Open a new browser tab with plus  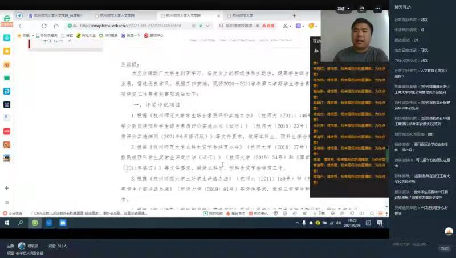click(295, 15)
